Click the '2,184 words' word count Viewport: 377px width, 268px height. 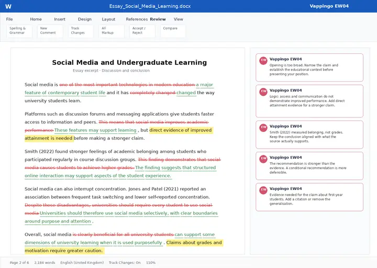(x=45, y=263)
